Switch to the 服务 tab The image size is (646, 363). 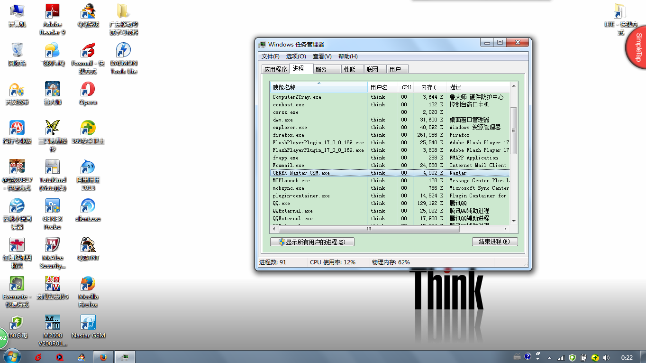327,69
